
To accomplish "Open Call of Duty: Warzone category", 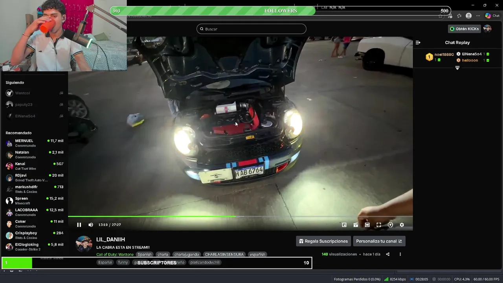I will [x=115, y=254].
